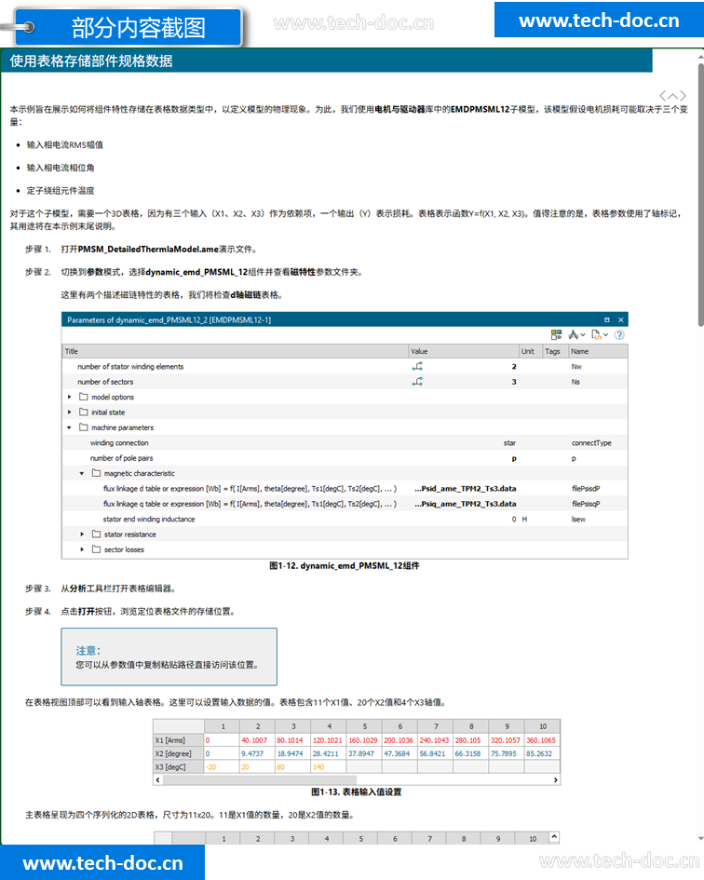704x880 pixels.
Task: Collapse the magnetic characteristic folder
Action: [x=82, y=474]
